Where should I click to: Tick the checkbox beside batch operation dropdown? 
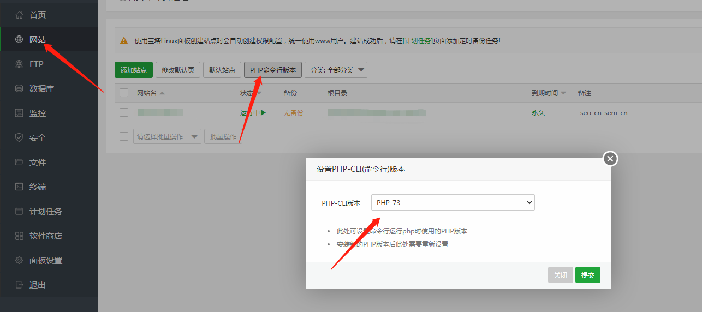point(124,136)
